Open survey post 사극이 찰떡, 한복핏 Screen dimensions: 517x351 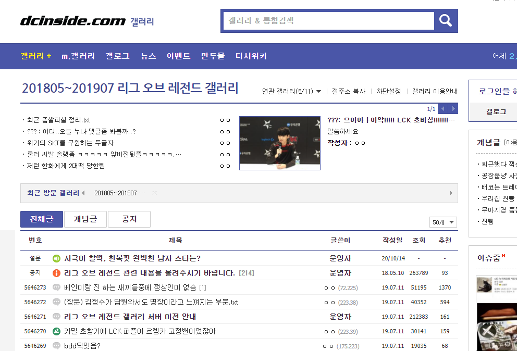pyautogui.click(x=132, y=258)
